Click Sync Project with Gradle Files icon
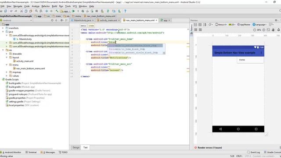The image size is (281, 158). point(108,11)
